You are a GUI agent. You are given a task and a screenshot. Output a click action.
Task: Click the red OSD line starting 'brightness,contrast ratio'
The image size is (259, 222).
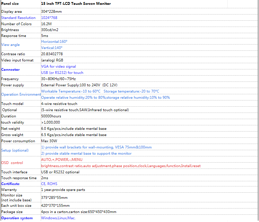coord(121,166)
